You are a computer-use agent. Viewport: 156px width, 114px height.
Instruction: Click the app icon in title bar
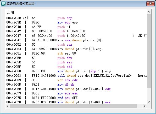pyautogui.click(x=3, y=4)
